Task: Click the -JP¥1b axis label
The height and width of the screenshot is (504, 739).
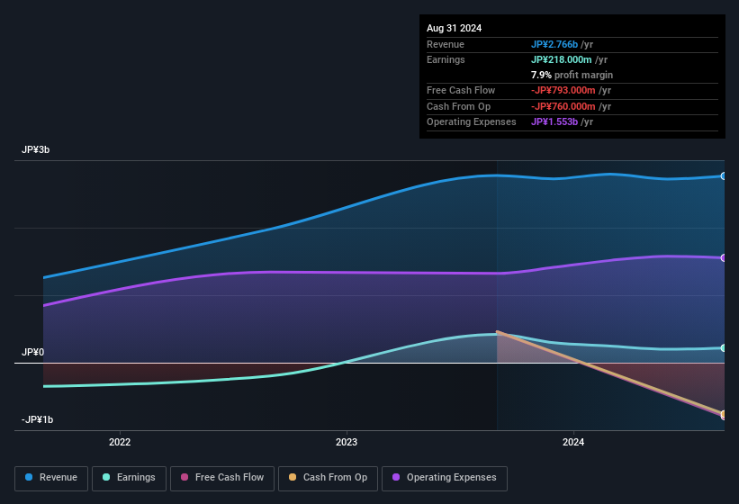Action: click(37, 419)
